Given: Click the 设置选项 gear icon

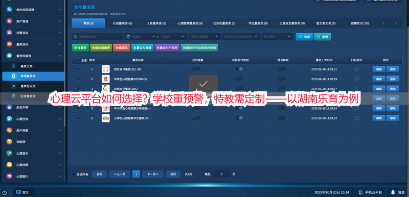Looking at the screenshot, I should pyautogui.click(x=9, y=33).
